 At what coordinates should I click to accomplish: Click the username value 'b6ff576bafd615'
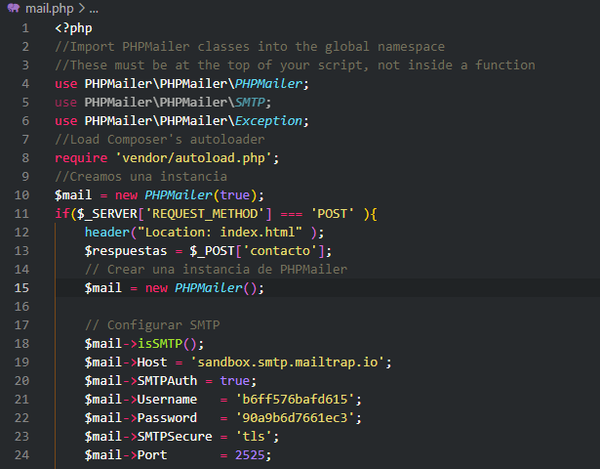tap(295, 400)
